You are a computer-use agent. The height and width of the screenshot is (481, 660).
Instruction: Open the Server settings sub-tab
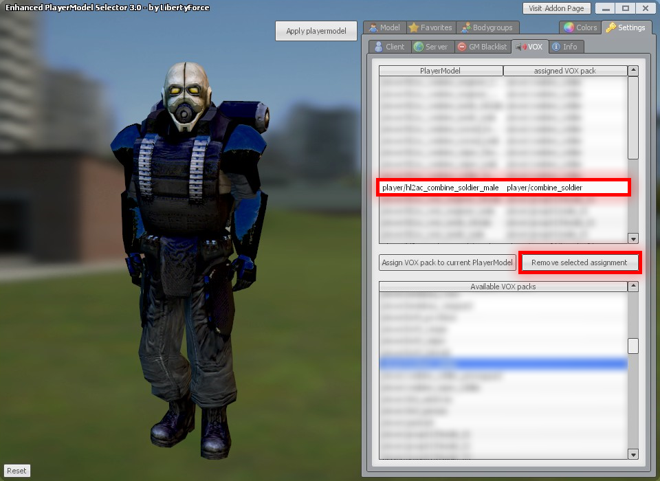(432, 47)
